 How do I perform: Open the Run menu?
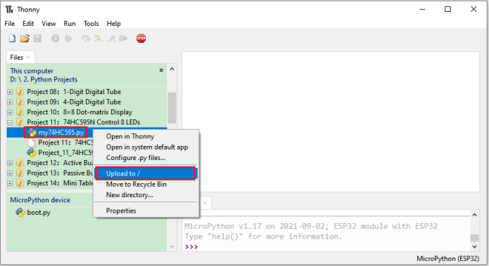click(70, 24)
